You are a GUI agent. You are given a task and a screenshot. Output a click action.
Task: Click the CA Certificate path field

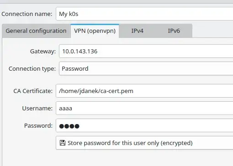pos(144,91)
